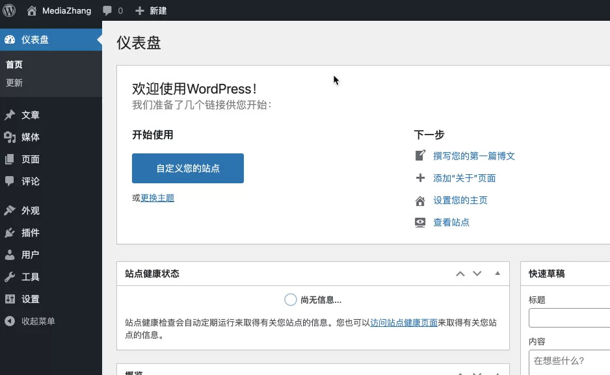
Task: Focus the 内容 text area
Action: [570, 363]
